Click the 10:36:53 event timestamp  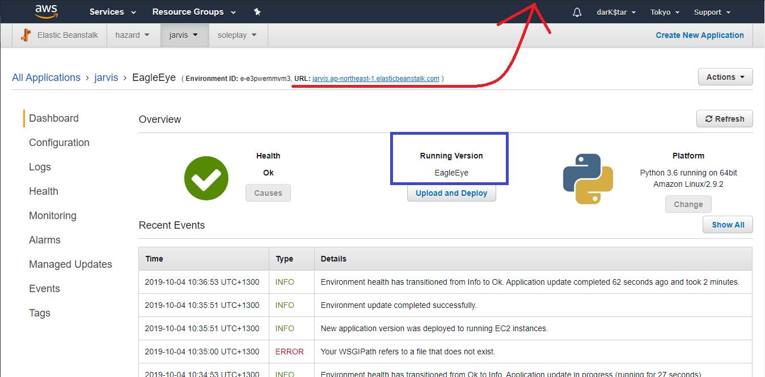click(202, 282)
